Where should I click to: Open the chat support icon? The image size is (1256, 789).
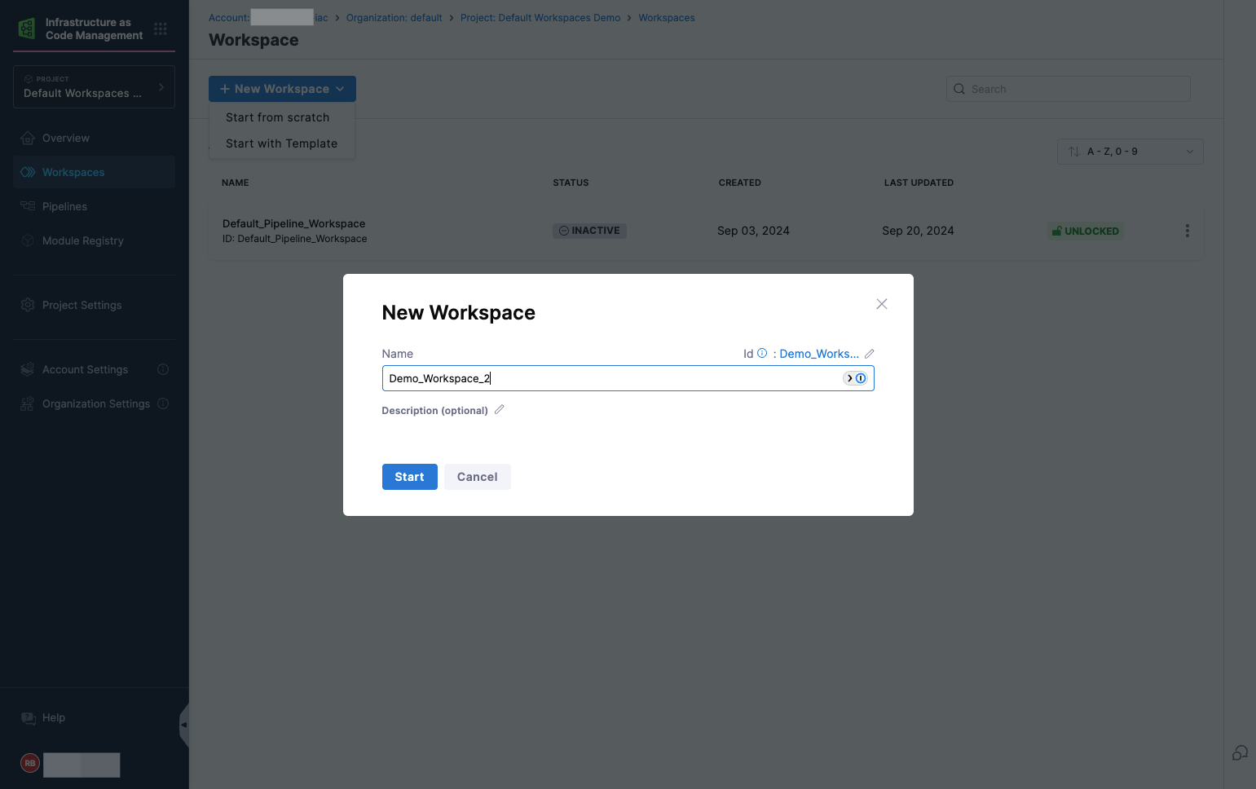(1240, 752)
